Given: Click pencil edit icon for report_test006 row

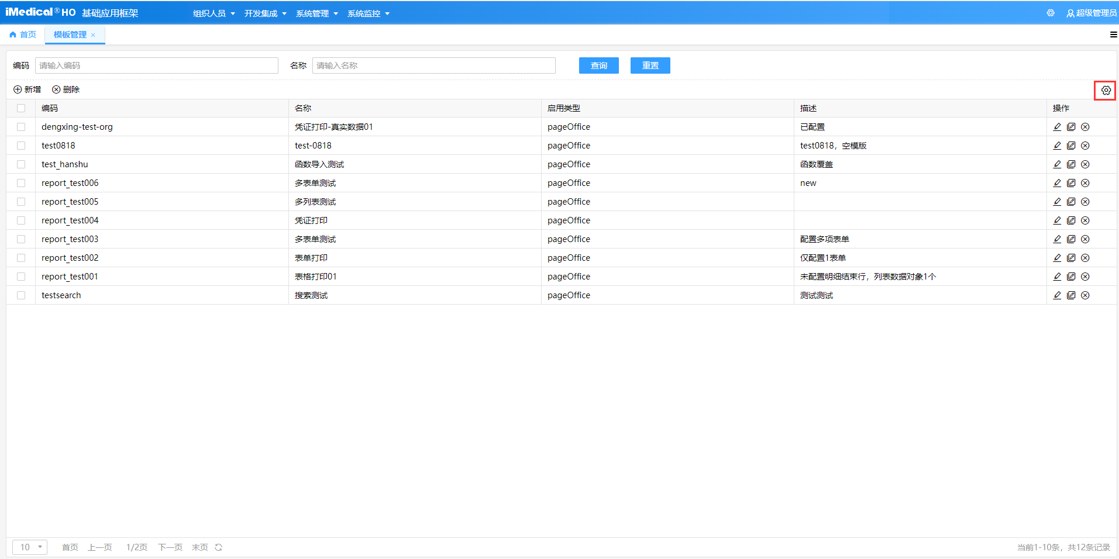Looking at the screenshot, I should pyautogui.click(x=1057, y=183).
